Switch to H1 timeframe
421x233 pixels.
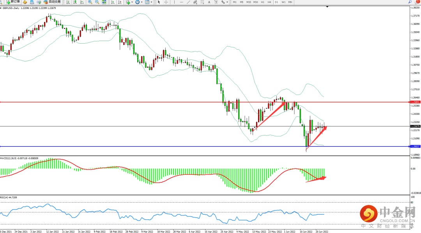tap(262, 2)
